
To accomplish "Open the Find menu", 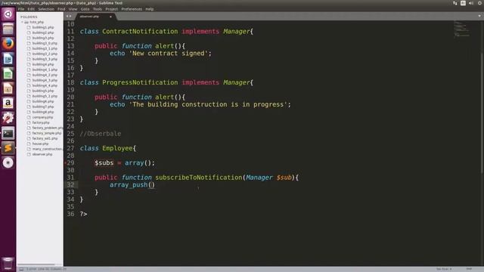I will pyautogui.click(x=61, y=9).
